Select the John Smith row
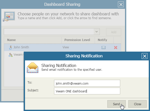This screenshot has width=150, height=111. (62, 47)
